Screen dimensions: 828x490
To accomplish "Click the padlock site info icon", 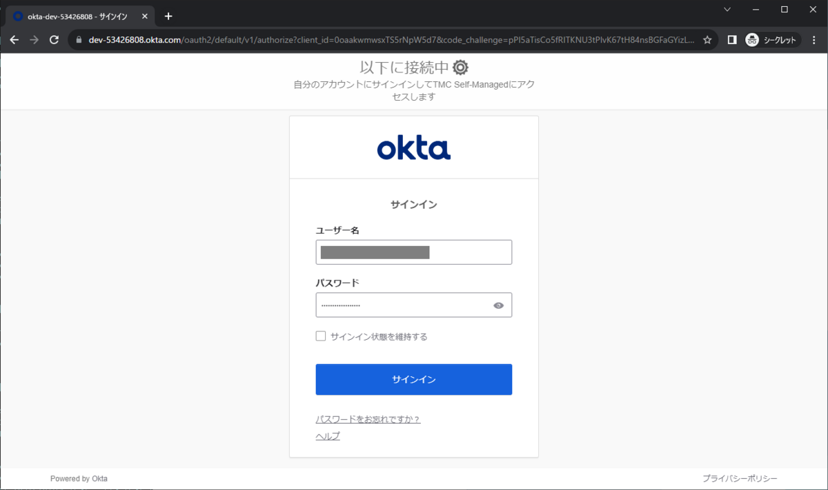I will click(79, 40).
